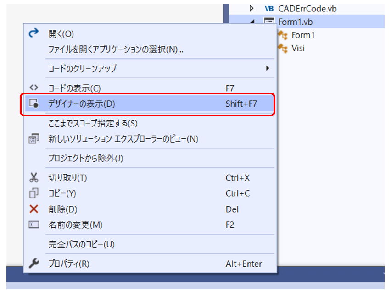The image size is (391, 291).
Task: Click the Alt+Enter shortcut text
Action: click(x=244, y=264)
